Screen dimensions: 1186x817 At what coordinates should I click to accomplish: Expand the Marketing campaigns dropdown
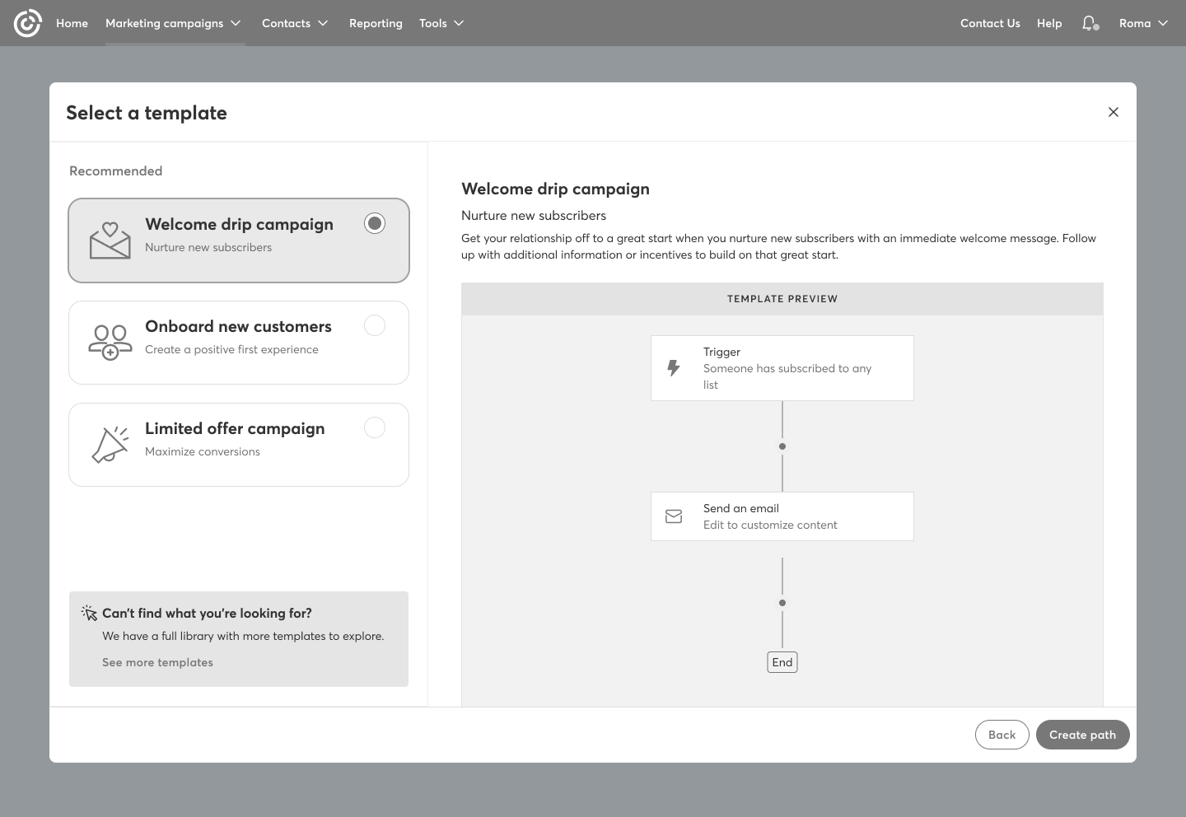[173, 23]
